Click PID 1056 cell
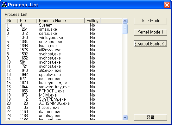The height and width of the screenshot is (125, 172). coord(24,91)
